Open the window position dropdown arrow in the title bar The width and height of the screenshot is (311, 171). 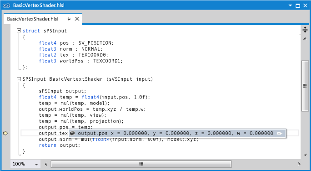pyautogui.click(x=290, y=5)
